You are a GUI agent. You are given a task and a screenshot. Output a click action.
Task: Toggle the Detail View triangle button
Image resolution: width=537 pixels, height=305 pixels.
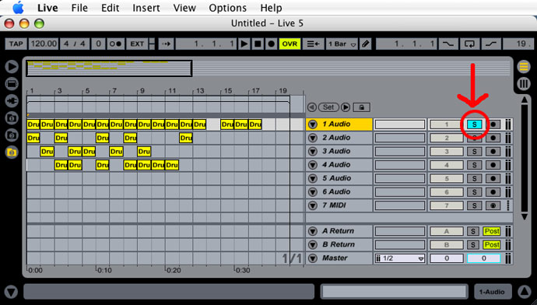pos(525,292)
